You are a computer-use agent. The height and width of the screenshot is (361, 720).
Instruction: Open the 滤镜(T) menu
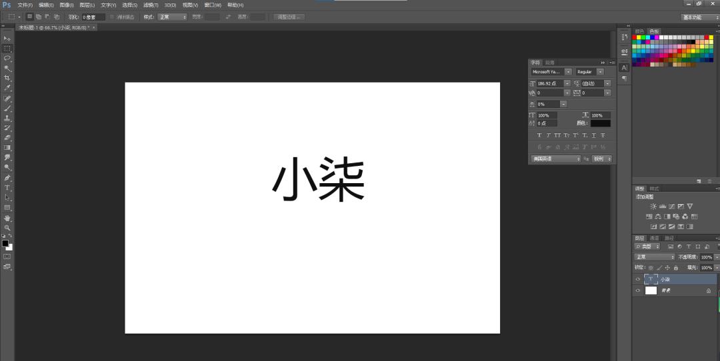(x=151, y=5)
